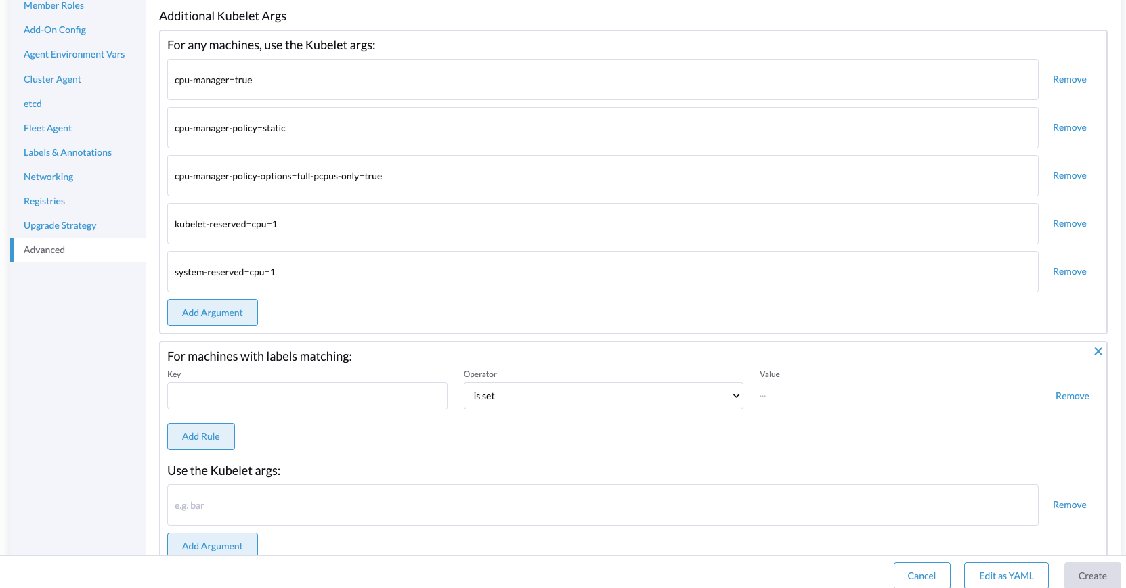Open Upgrade Strategy section
The image size is (1126, 588).
(60, 225)
